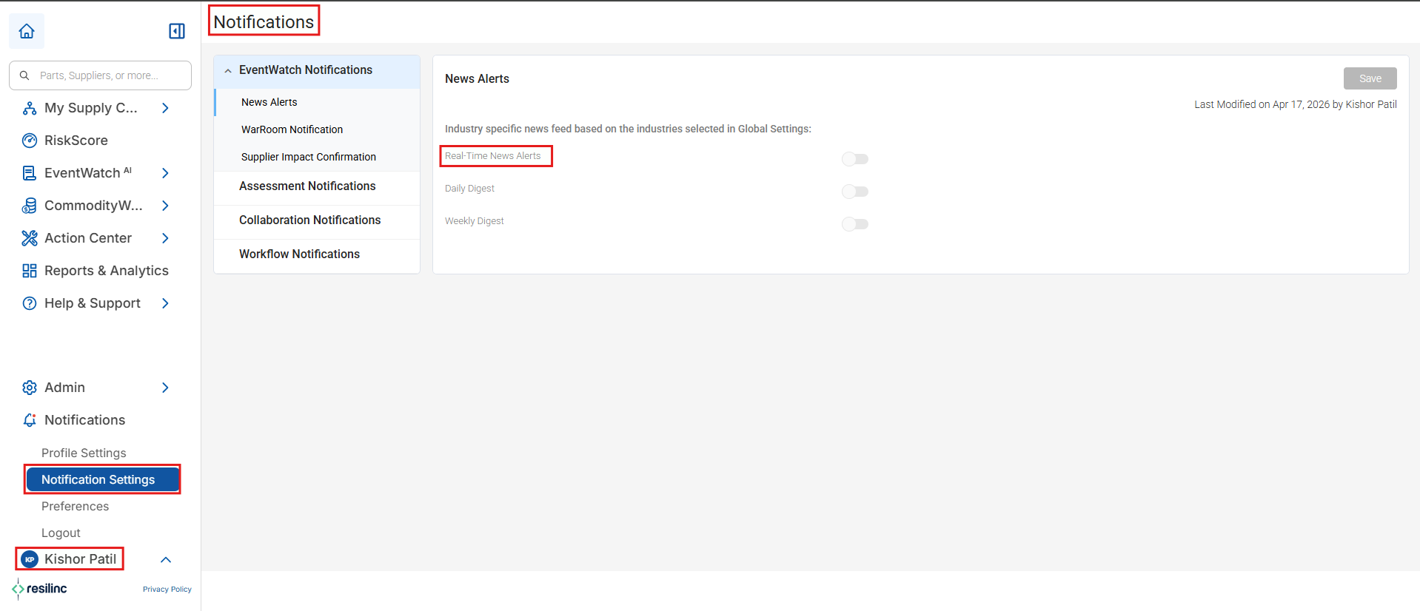
Task: Enable Real-Time News Alerts toggle
Action: (855, 159)
